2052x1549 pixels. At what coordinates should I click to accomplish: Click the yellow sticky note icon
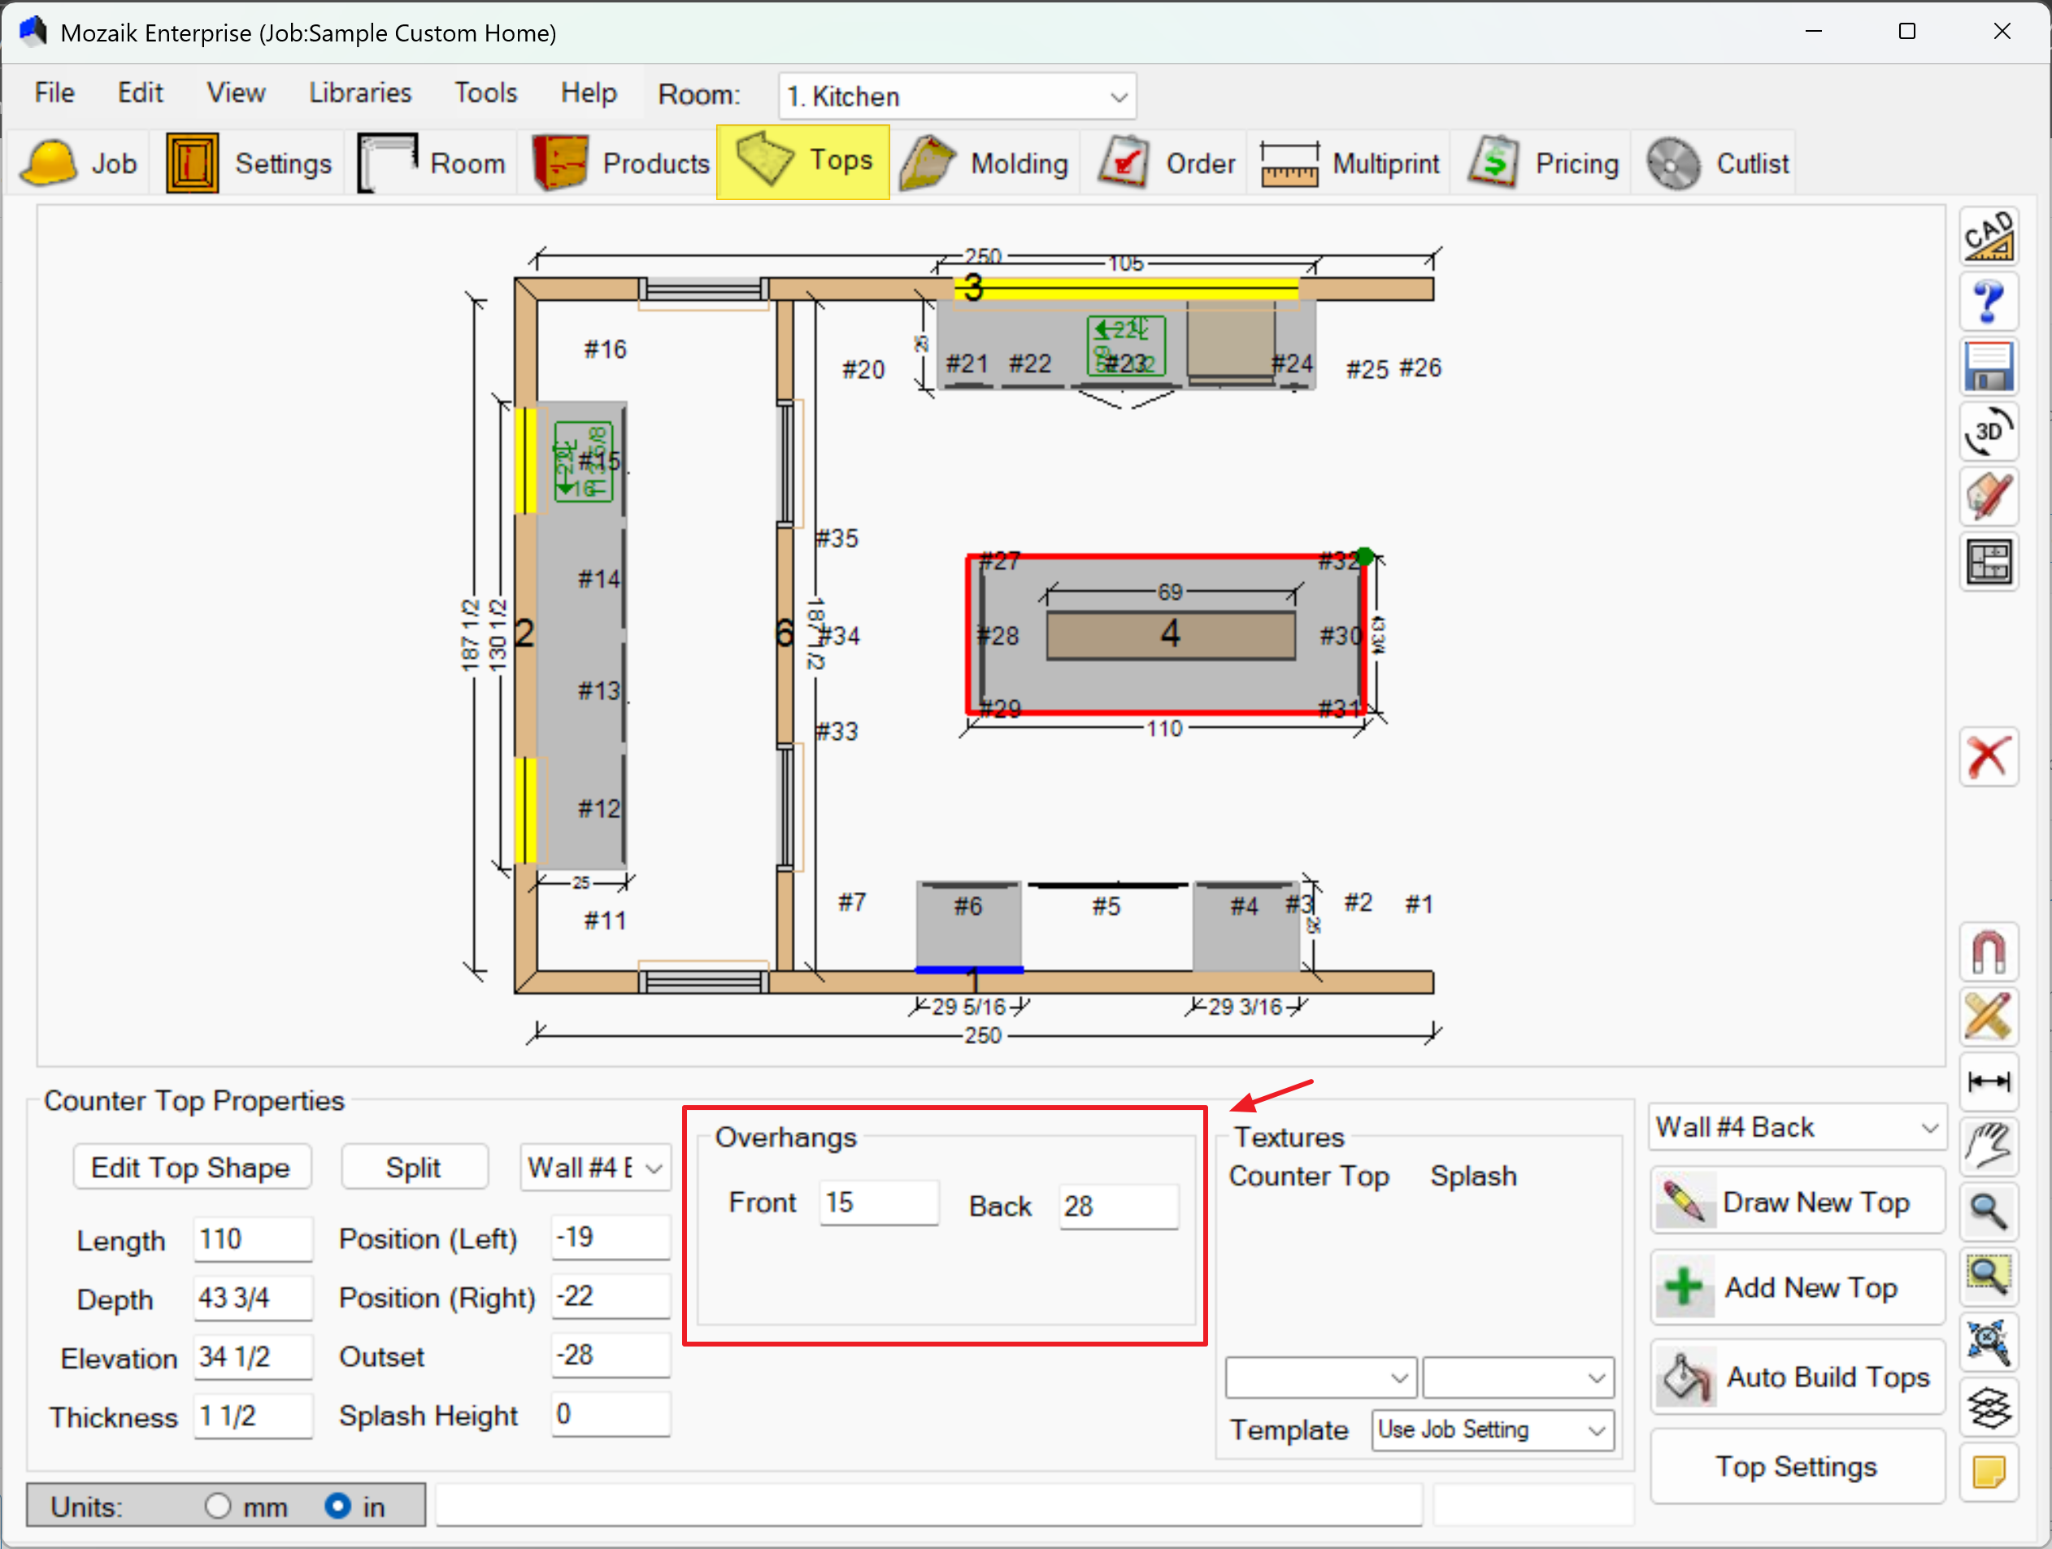click(x=1988, y=1472)
